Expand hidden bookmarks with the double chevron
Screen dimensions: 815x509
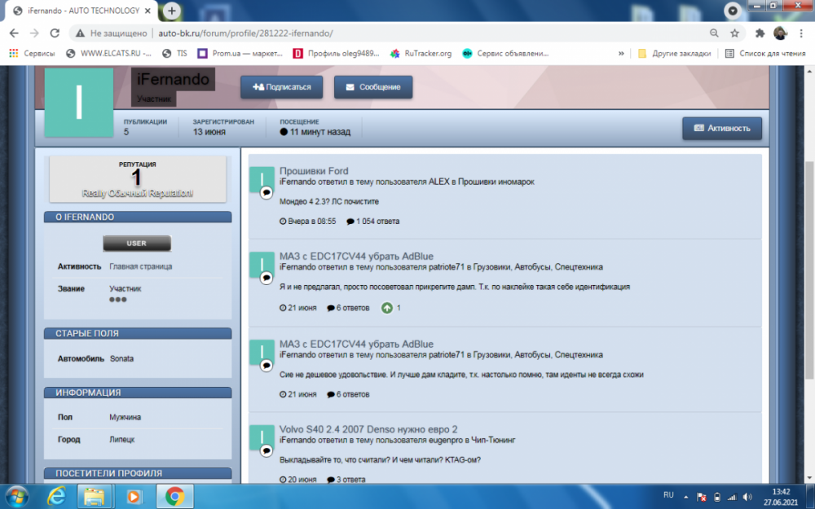click(621, 54)
